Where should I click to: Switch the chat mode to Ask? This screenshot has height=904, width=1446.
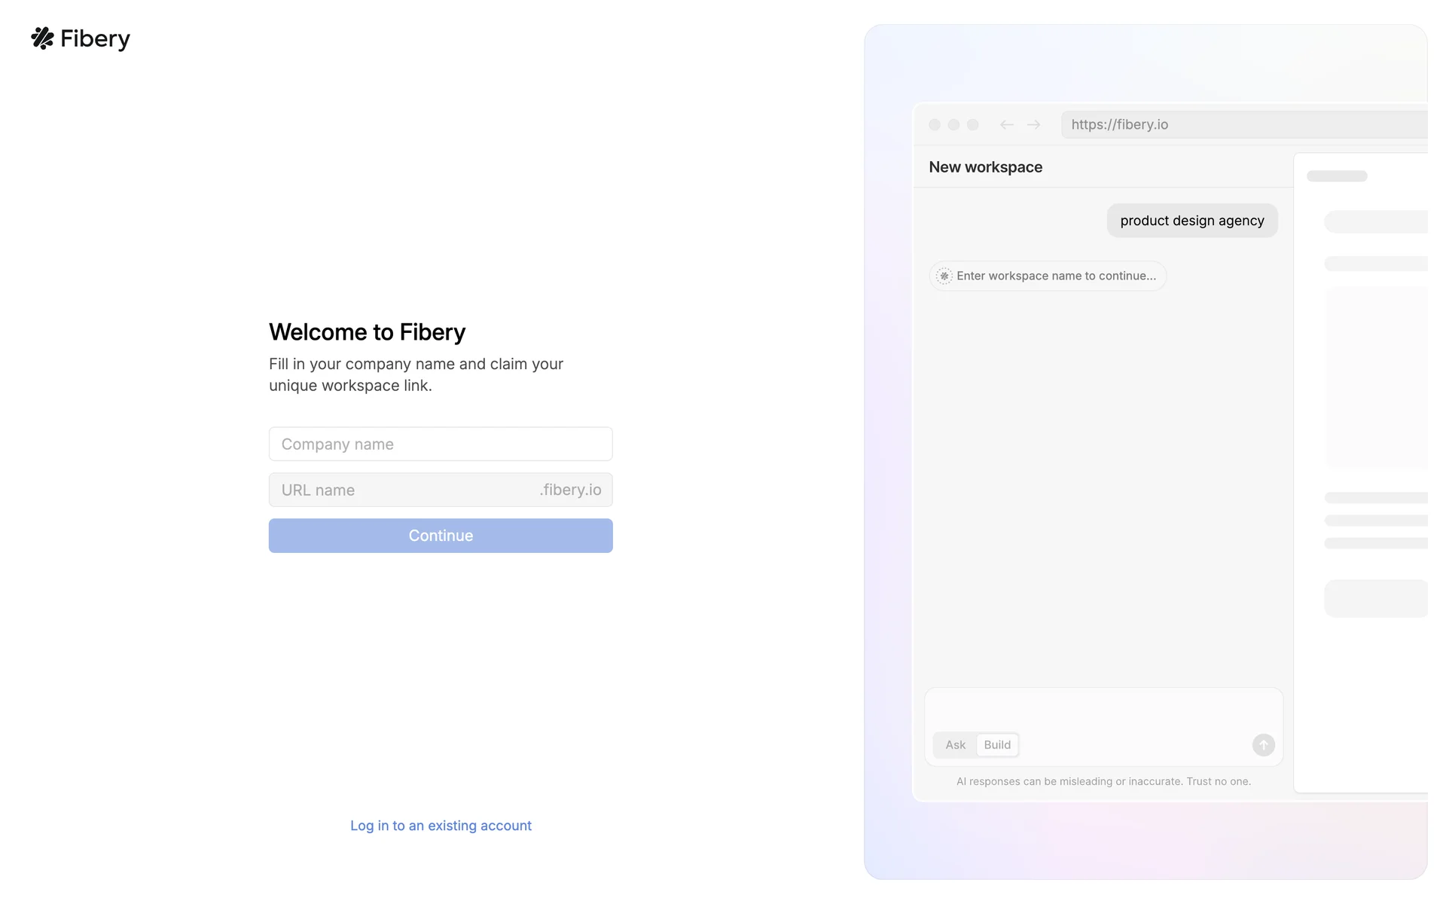955,745
